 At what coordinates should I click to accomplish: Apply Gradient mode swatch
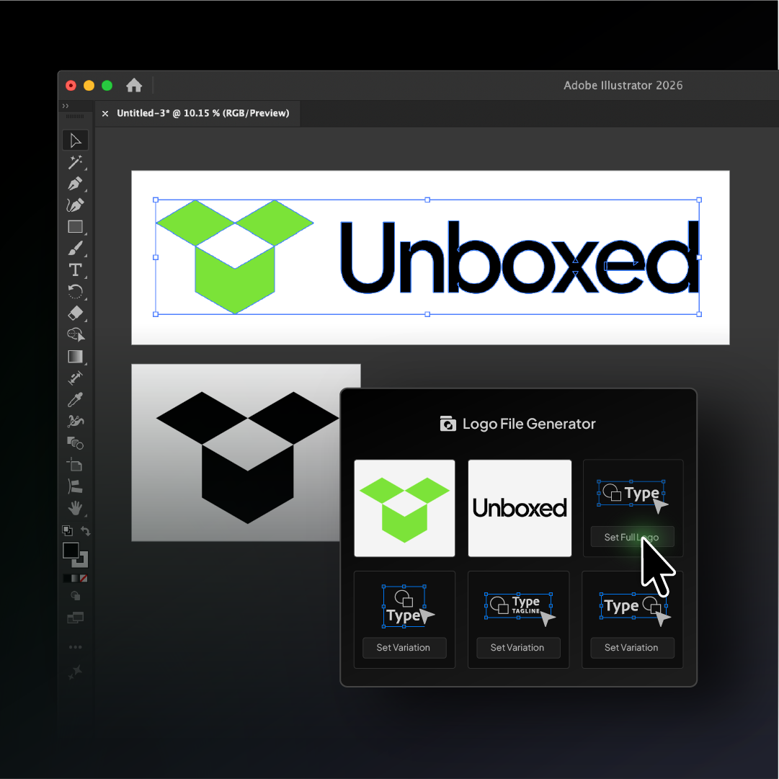pyautogui.click(x=75, y=578)
